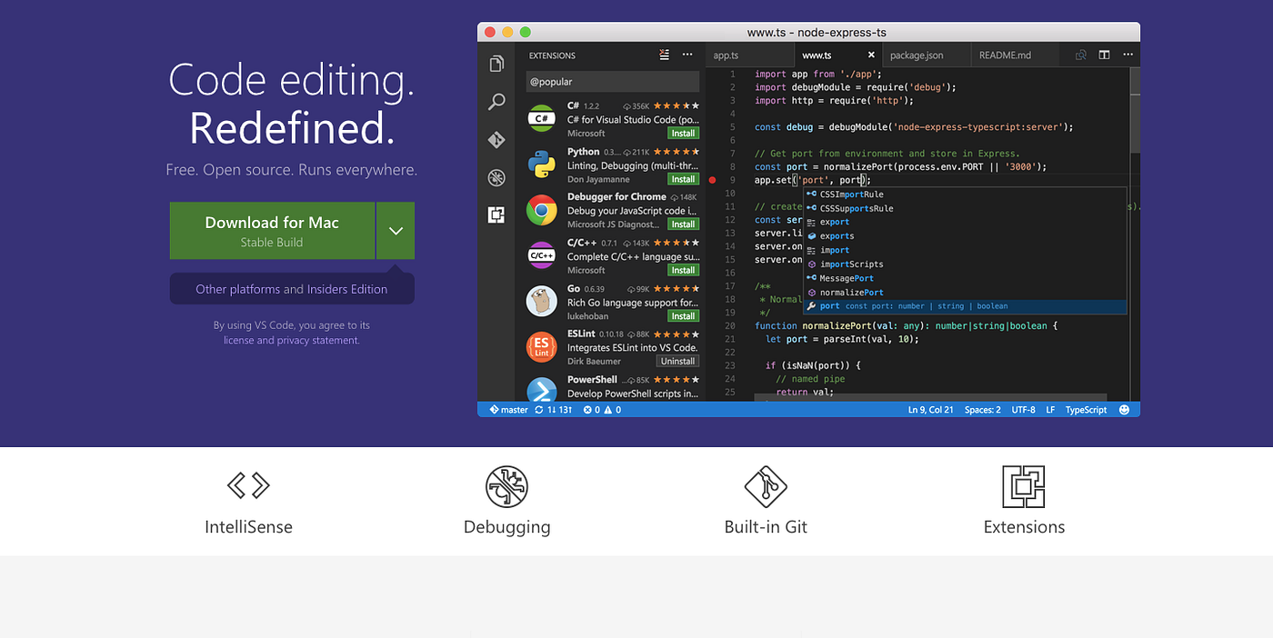Open the platform dropdown next to Download for Mac

click(x=395, y=230)
